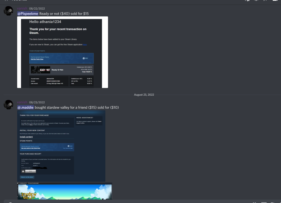
Task: Click username vanish on the 08/22/2022 message
Action: pos(22,8)
